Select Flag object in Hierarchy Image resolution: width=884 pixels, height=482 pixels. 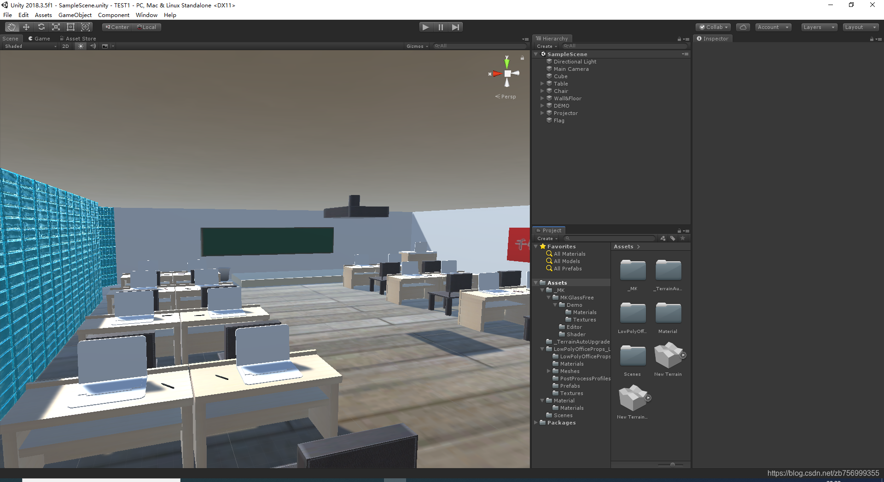559,120
